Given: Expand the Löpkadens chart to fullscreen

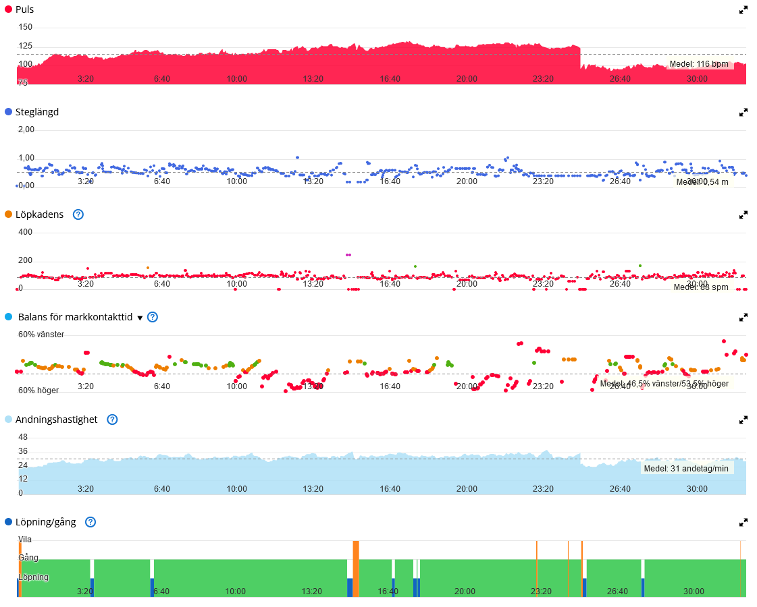Looking at the screenshot, I should click(743, 215).
